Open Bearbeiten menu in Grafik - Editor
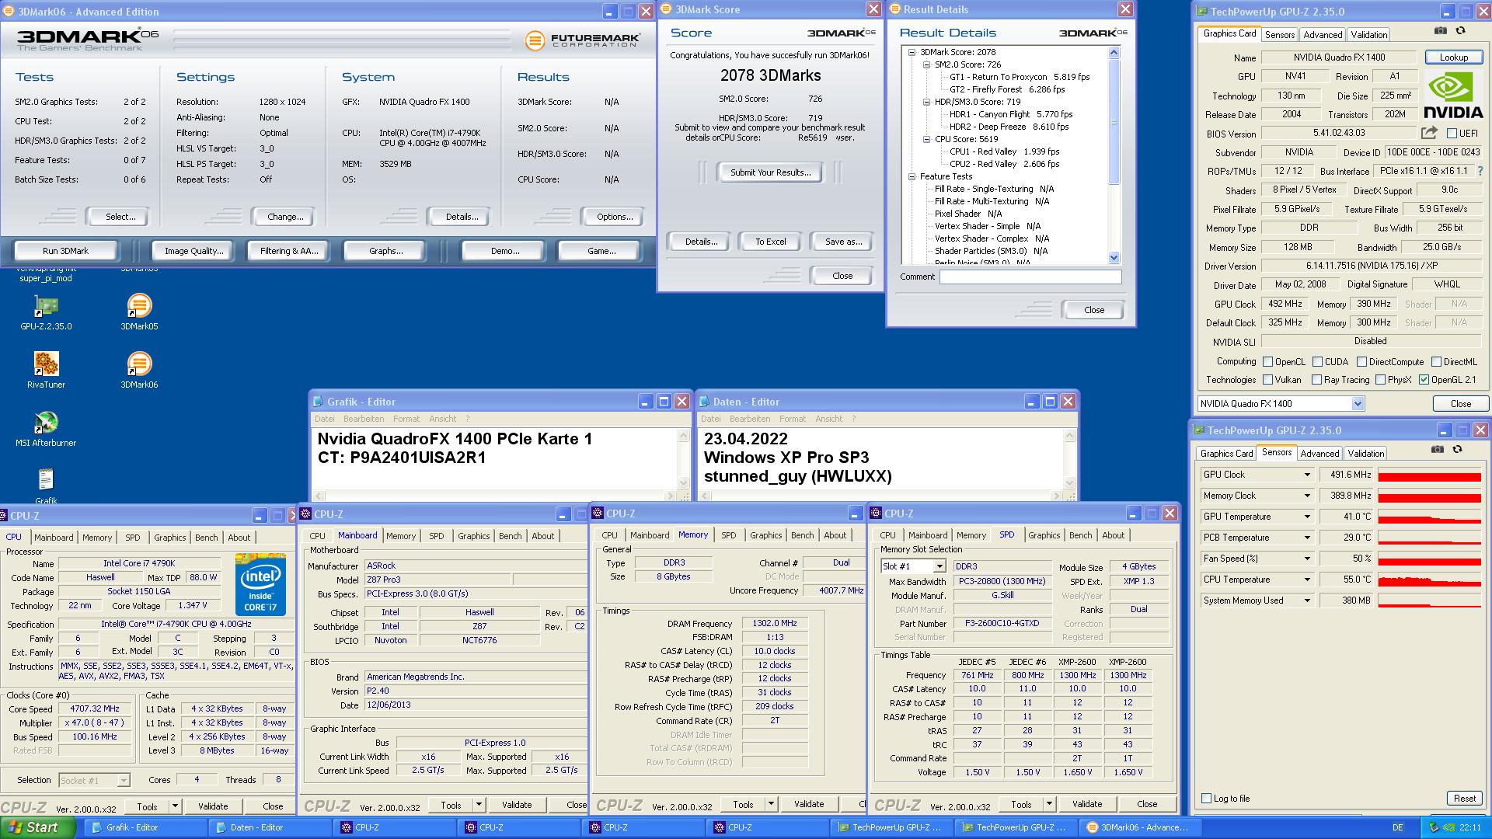 pos(363,419)
